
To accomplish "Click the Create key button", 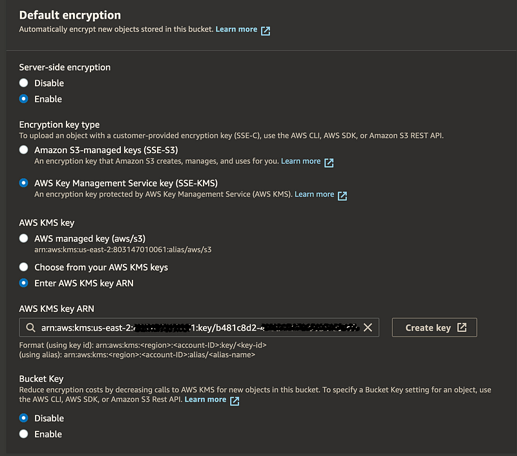I will pyautogui.click(x=434, y=327).
